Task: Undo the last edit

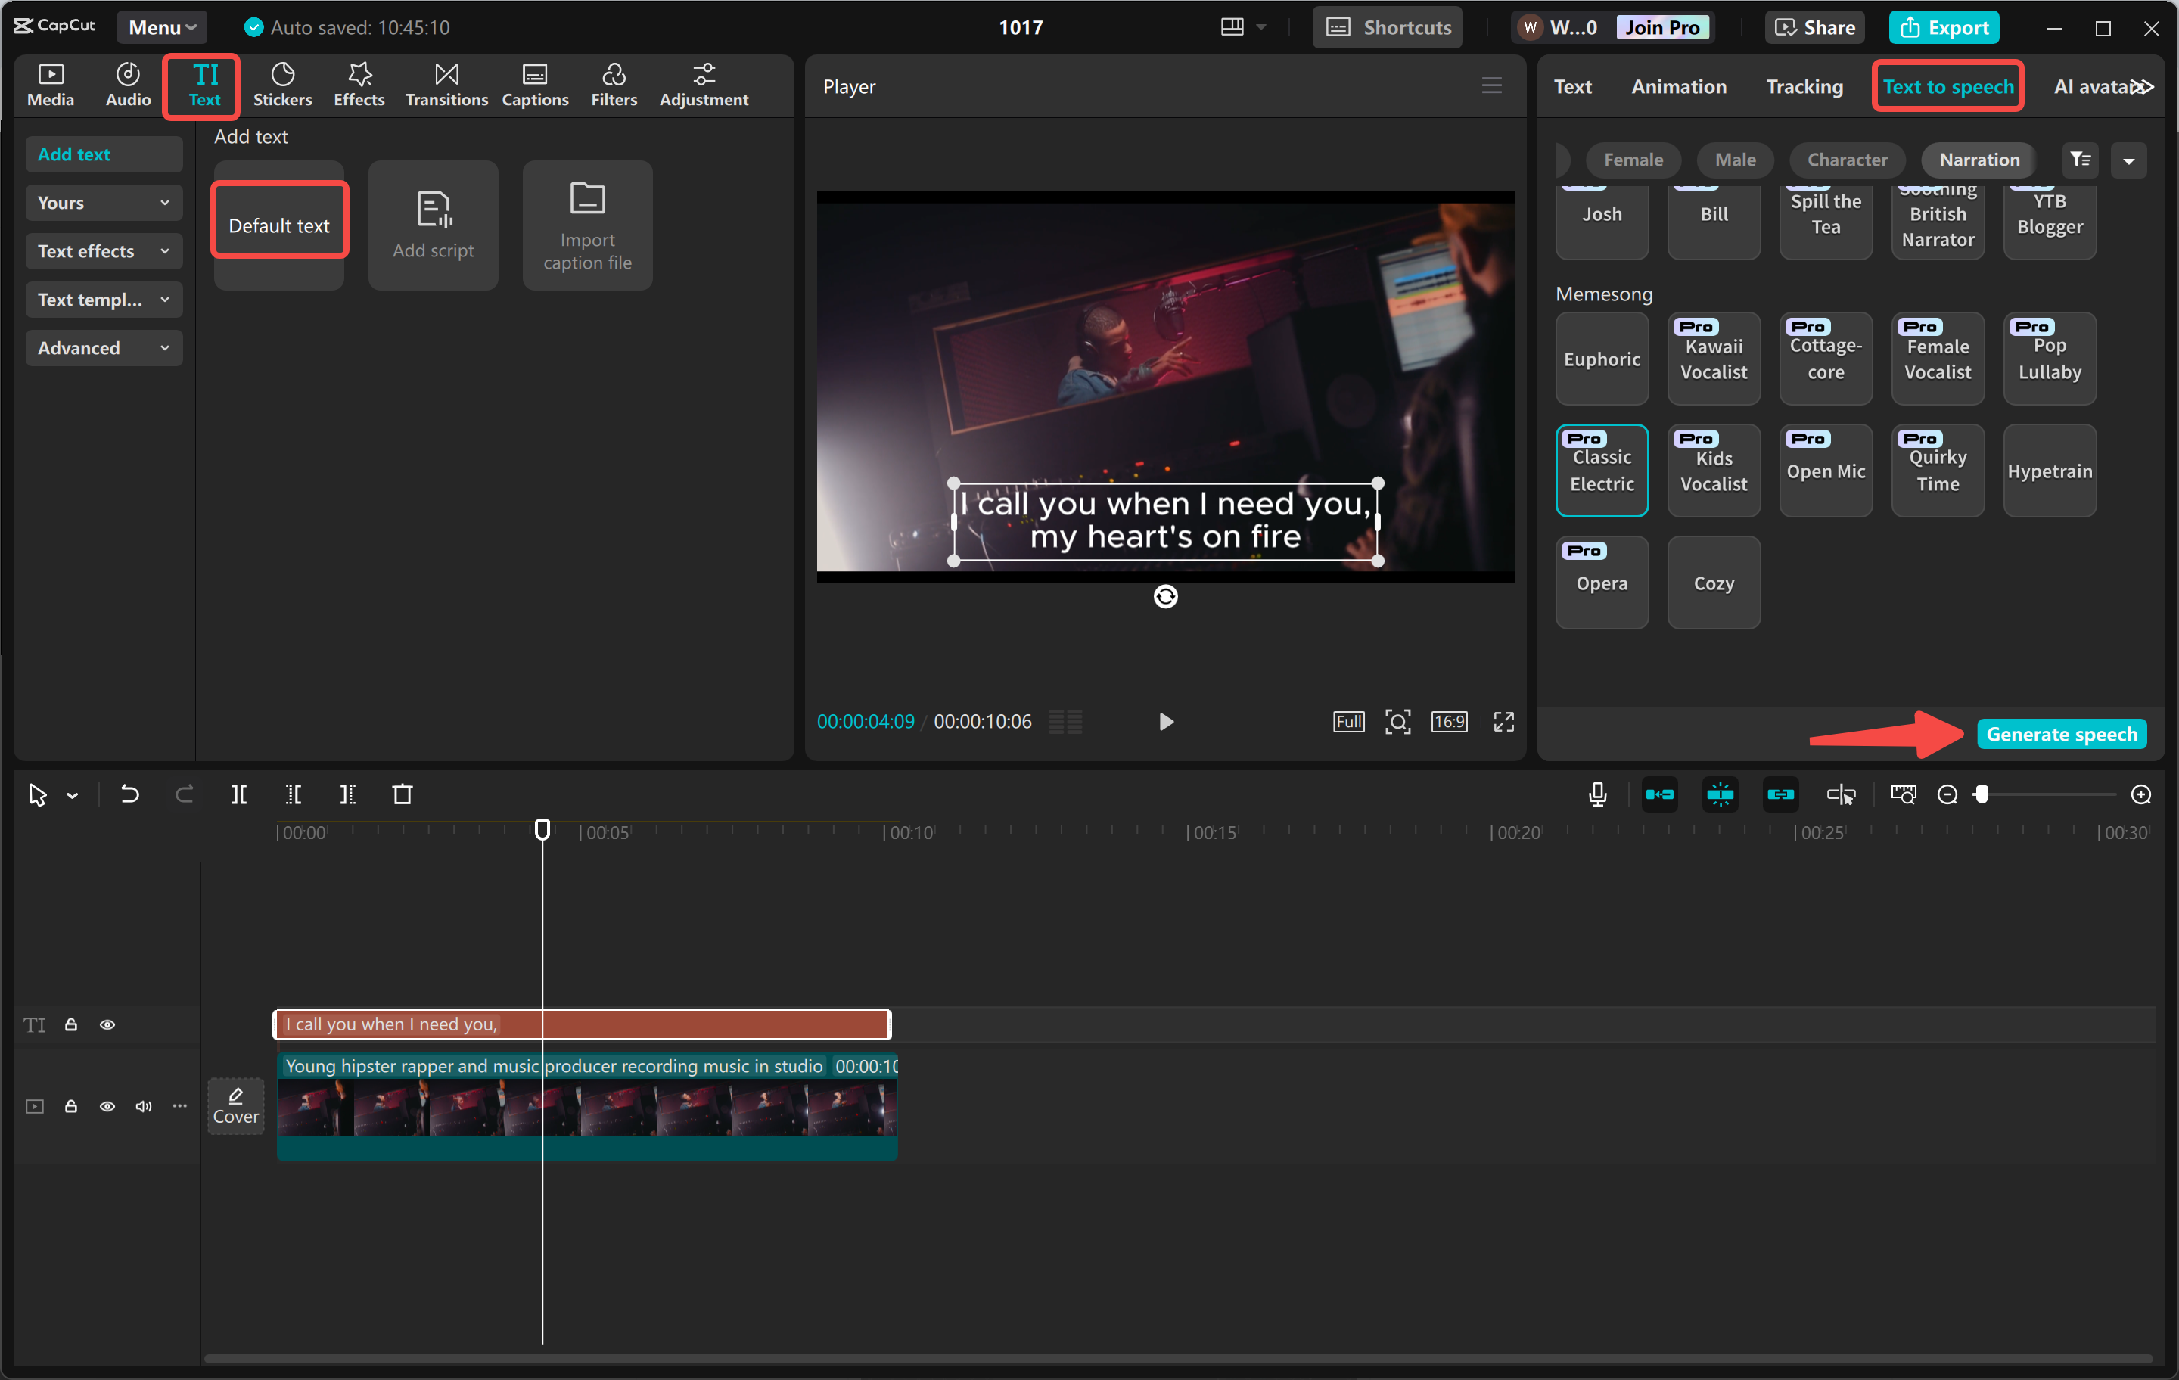Action: click(x=129, y=794)
